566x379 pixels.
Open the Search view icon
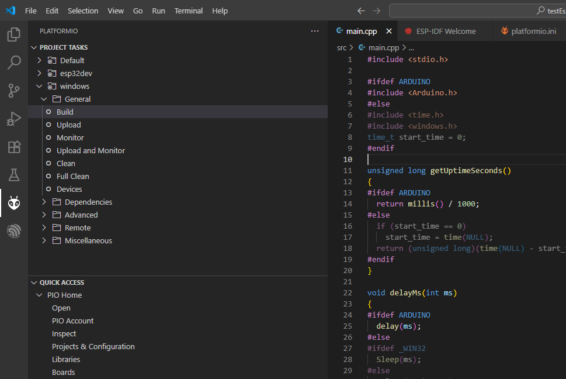[x=13, y=62]
